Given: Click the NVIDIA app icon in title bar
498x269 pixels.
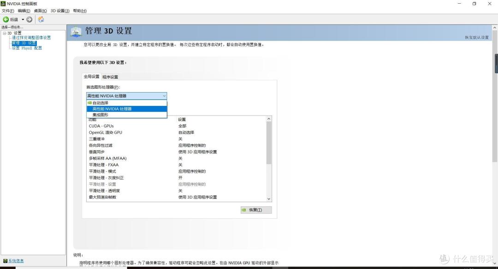Looking at the screenshot, I should [3, 4].
